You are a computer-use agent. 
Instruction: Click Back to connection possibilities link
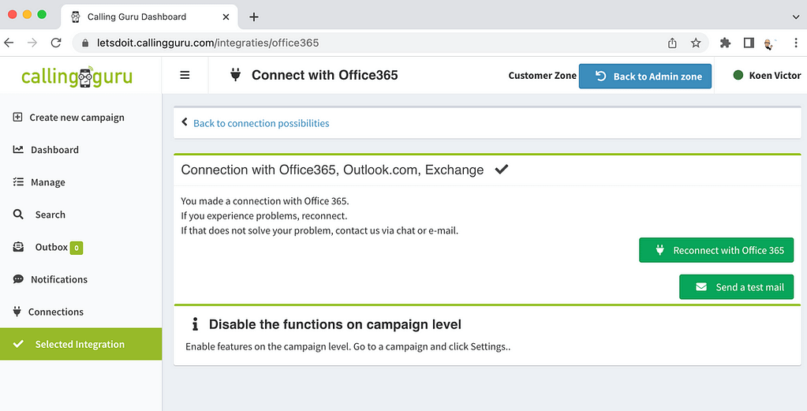pyautogui.click(x=261, y=123)
